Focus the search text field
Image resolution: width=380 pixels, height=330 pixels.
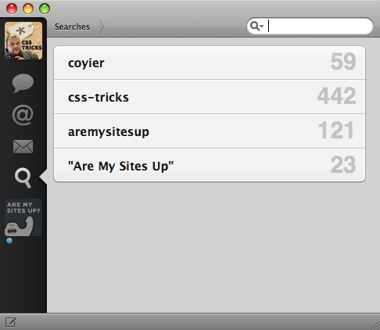320,26
